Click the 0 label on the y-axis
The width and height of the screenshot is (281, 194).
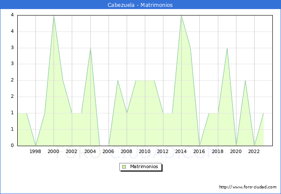(x=12, y=146)
